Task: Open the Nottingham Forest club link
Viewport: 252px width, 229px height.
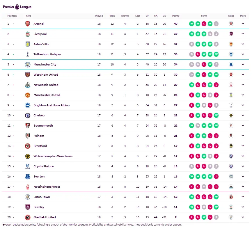Action: 47,187
